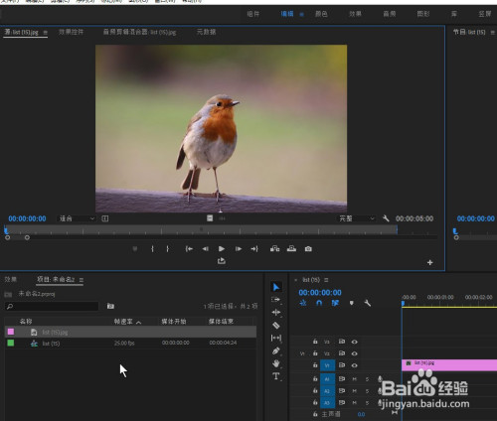Viewport: 497px width, 421px height.
Task: Click the project panel search field
Action: (x=52, y=306)
